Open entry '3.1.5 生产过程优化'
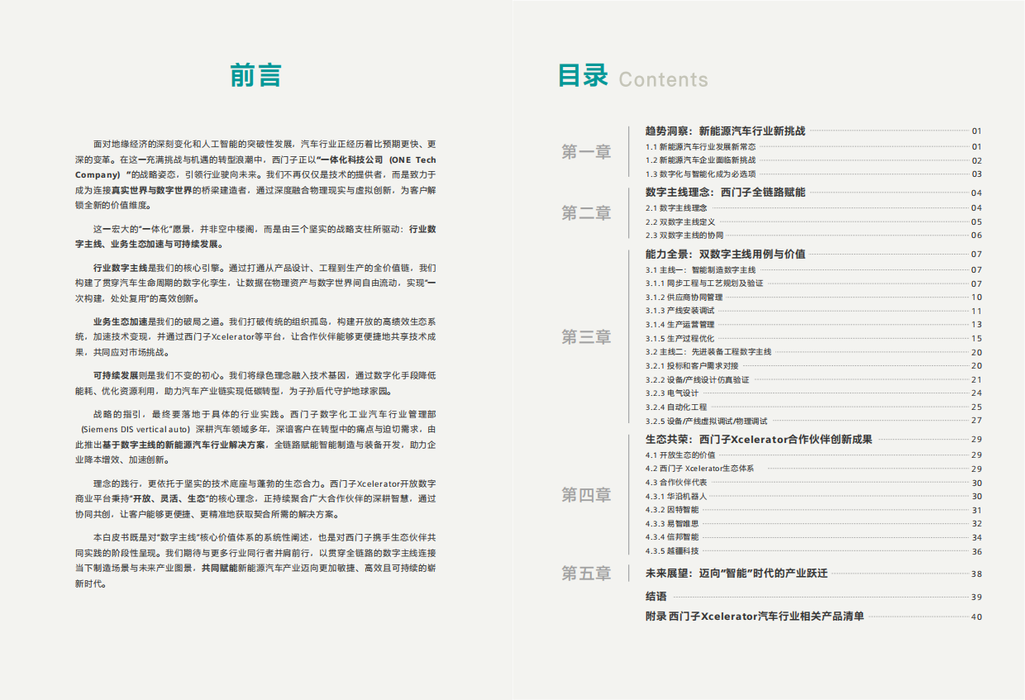Screen dimensions: 1025x700 pos(680,339)
